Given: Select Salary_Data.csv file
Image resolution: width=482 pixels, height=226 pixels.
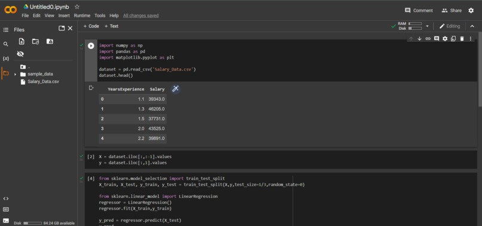Looking at the screenshot, I should tap(42, 82).
